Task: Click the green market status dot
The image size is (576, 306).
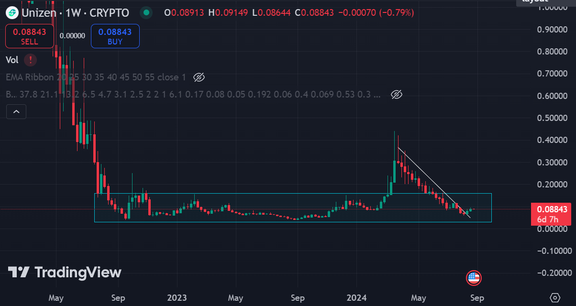Action: (147, 13)
